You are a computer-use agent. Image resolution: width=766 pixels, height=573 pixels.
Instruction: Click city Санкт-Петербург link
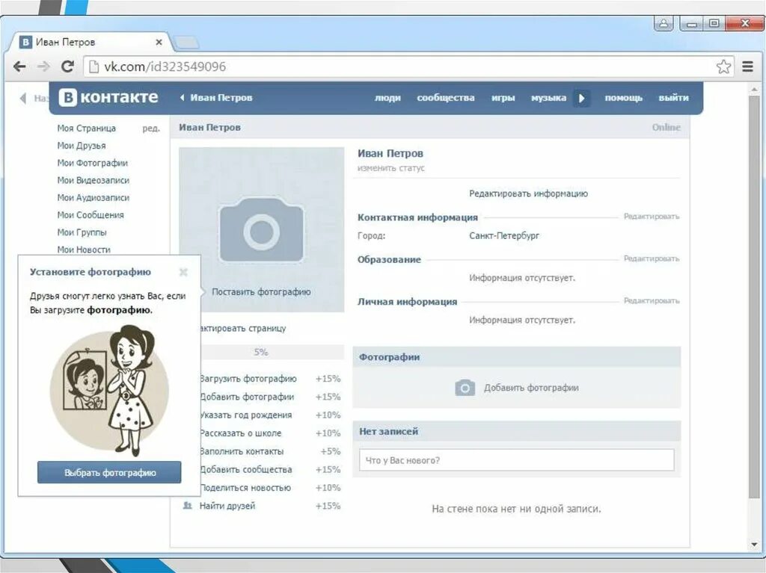click(x=504, y=236)
